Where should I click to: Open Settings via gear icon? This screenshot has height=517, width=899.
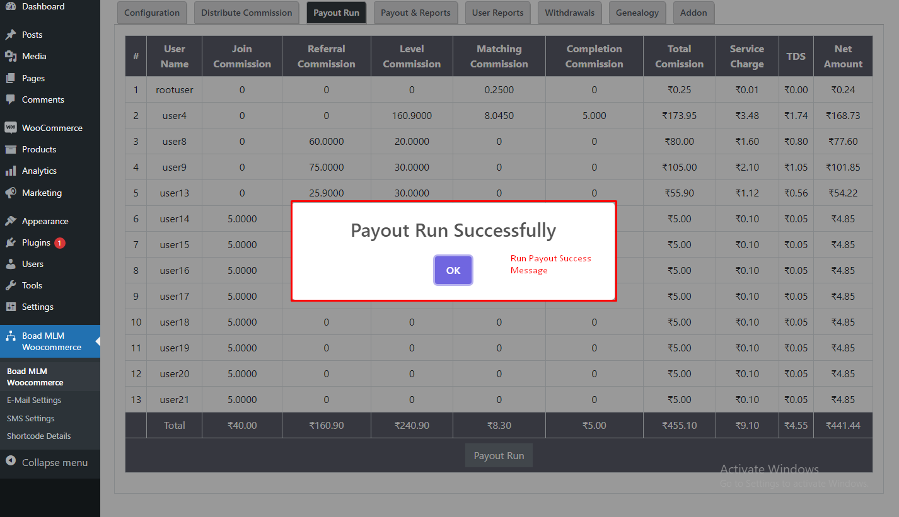[13, 307]
